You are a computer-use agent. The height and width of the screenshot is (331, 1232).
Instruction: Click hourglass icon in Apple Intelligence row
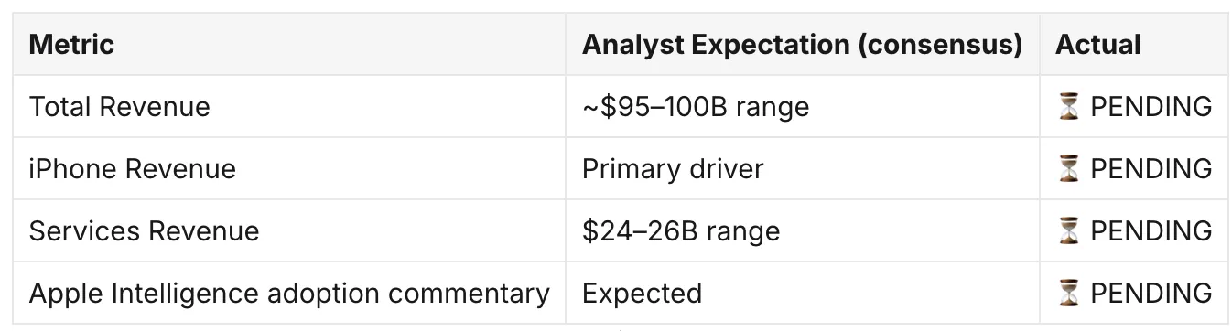pyautogui.click(x=1068, y=294)
